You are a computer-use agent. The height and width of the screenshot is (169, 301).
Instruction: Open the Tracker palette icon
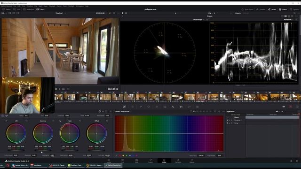(x=157, y=107)
